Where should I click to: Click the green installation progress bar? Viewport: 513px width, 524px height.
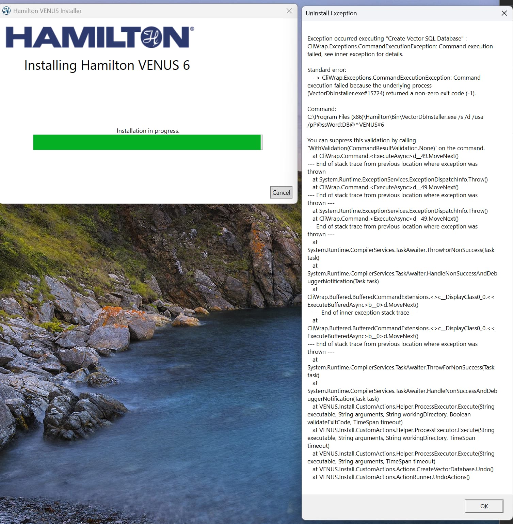pos(147,142)
